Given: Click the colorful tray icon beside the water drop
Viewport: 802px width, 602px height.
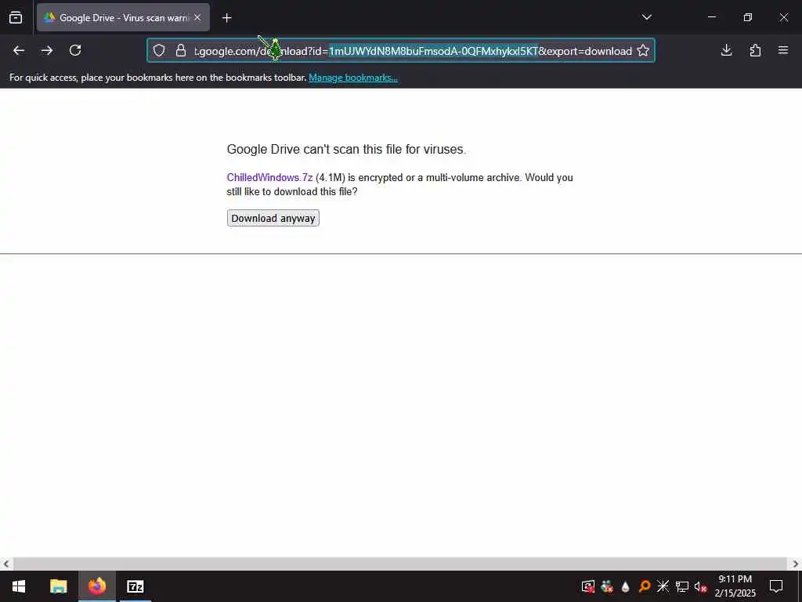Looking at the screenshot, I should pos(607,586).
